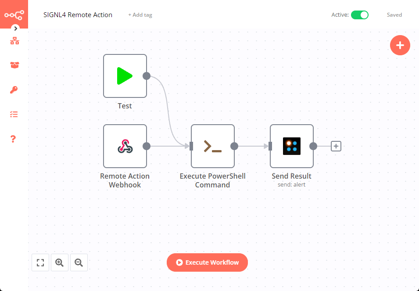Click the plus connector after Send Result
Viewport: 419px width, 291px height.
[336, 146]
